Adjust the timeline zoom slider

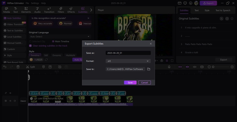pyautogui.click(x=213, y=67)
